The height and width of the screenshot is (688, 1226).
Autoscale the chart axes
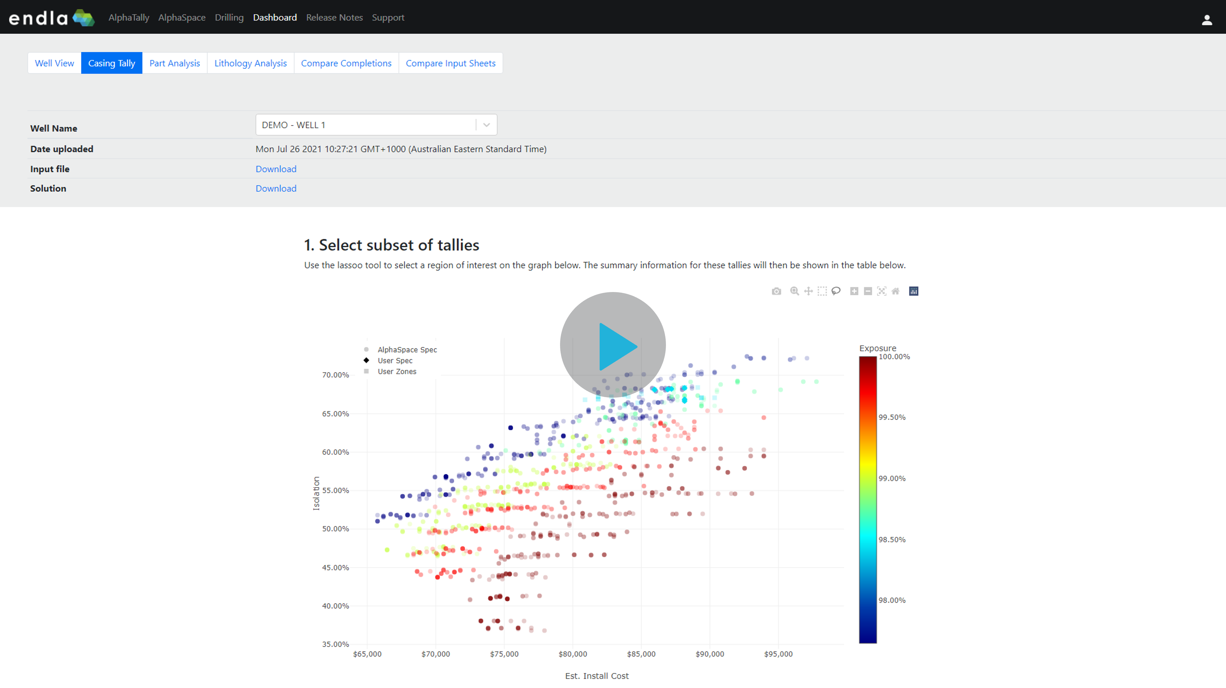click(882, 291)
